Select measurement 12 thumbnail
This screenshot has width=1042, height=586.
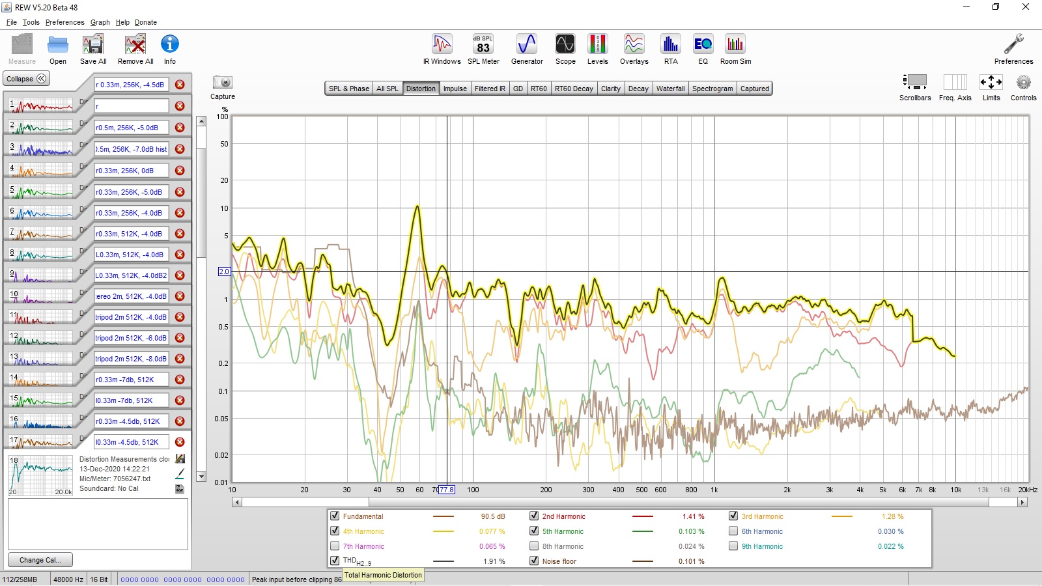pyautogui.click(x=40, y=337)
